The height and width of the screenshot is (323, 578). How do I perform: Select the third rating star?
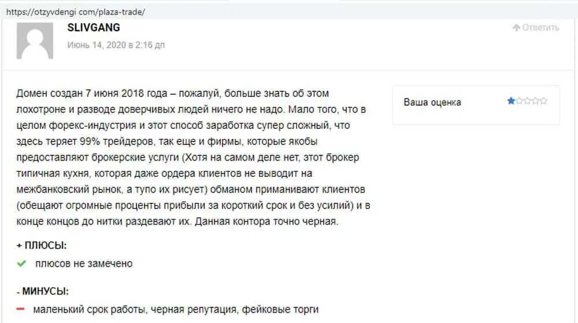(x=527, y=101)
